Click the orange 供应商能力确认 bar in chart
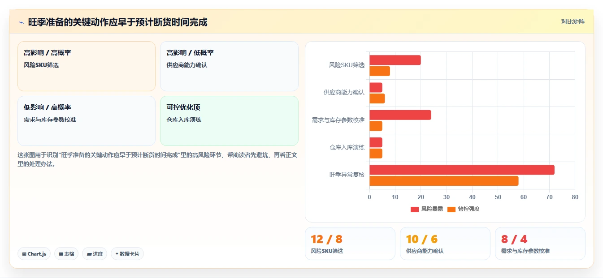 tap(377, 98)
